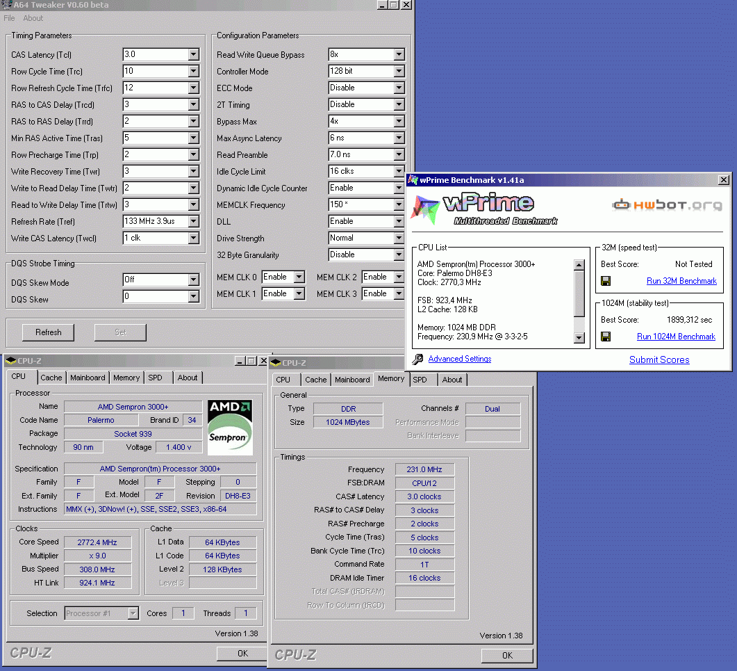Click the CPU List scrollbar thumb
Image resolution: width=737 pixels, height=671 pixels.
579,293
